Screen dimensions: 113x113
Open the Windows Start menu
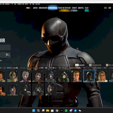pyautogui.click(x=34, y=110)
